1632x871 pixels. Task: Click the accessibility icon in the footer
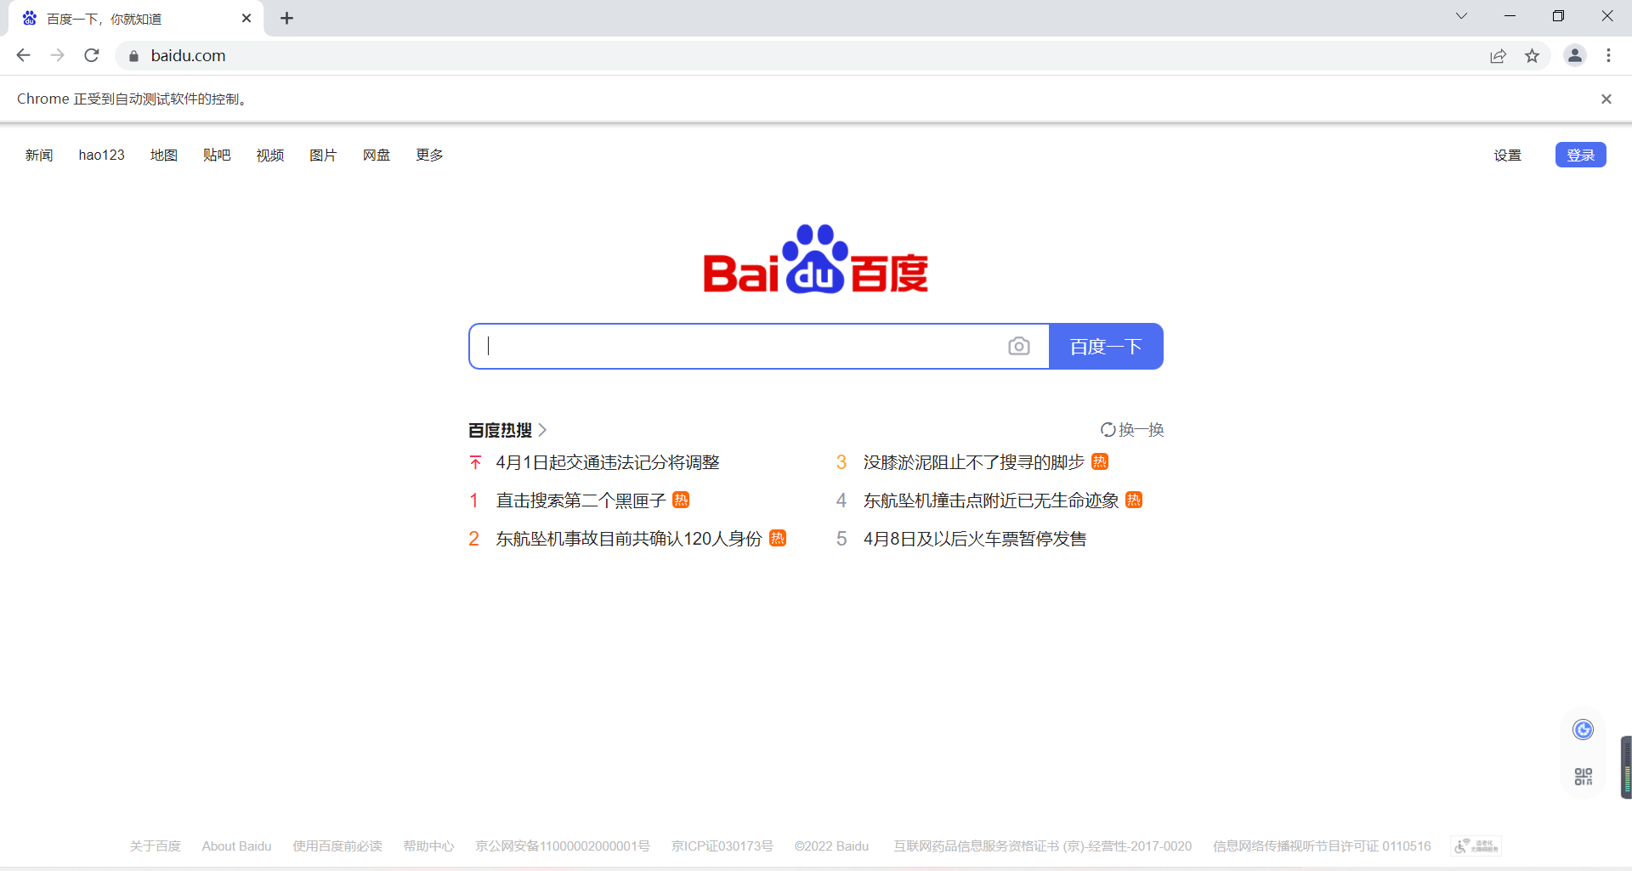coord(1475,846)
